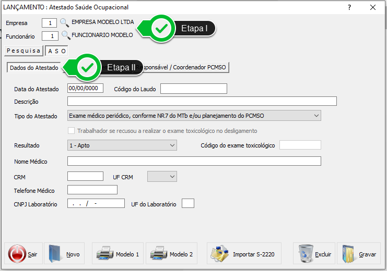Viewport: 387px width, 271px height.
Task: Click the magnifier icon next to Funcionário
Action: click(x=65, y=35)
